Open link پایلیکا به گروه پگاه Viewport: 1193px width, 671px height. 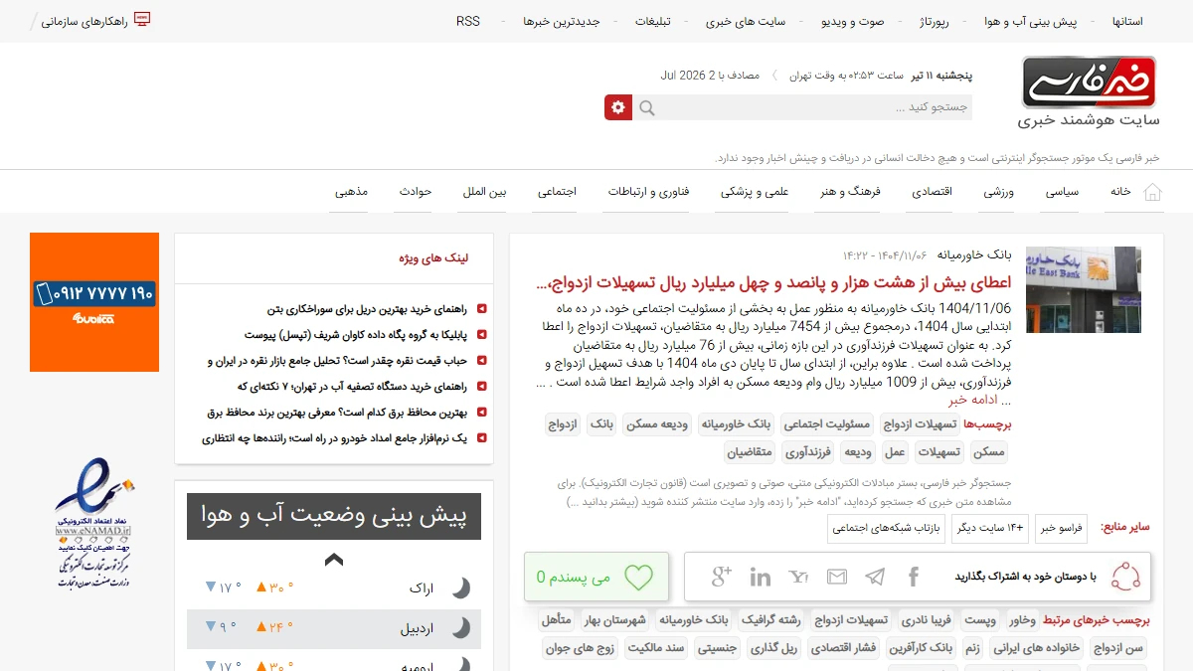[x=358, y=335]
